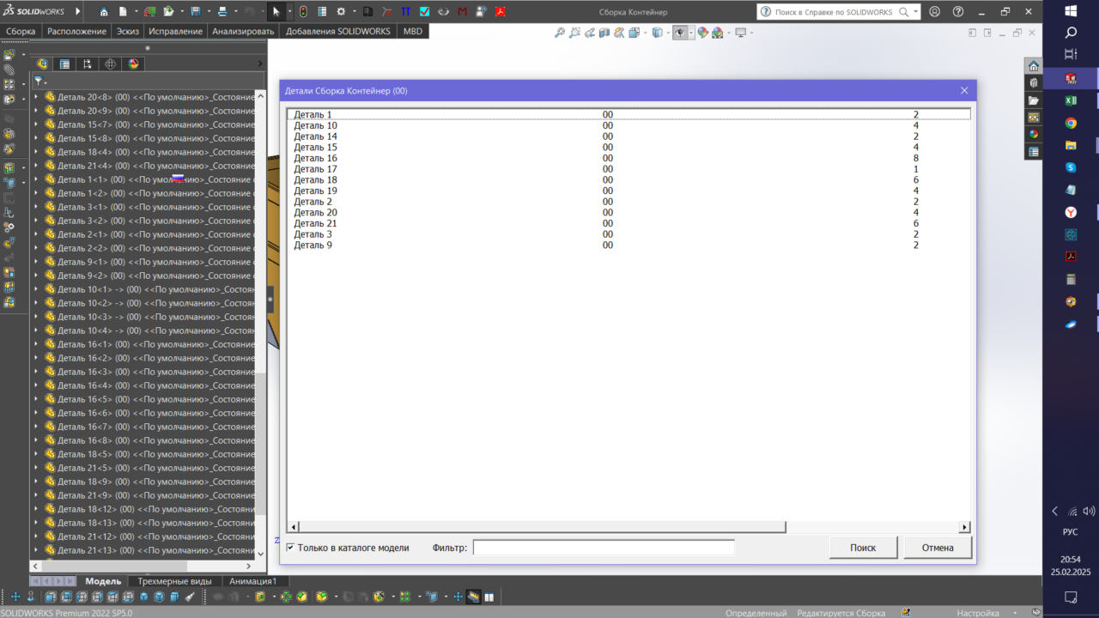Click the red M macro icon
This screenshot has width=1099, height=618.
coord(463,12)
